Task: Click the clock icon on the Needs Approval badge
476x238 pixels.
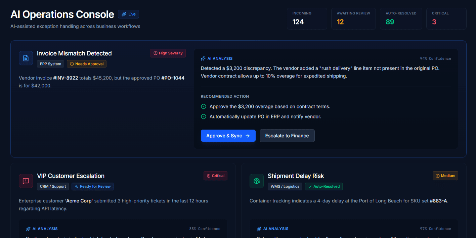Action: pos(72,64)
